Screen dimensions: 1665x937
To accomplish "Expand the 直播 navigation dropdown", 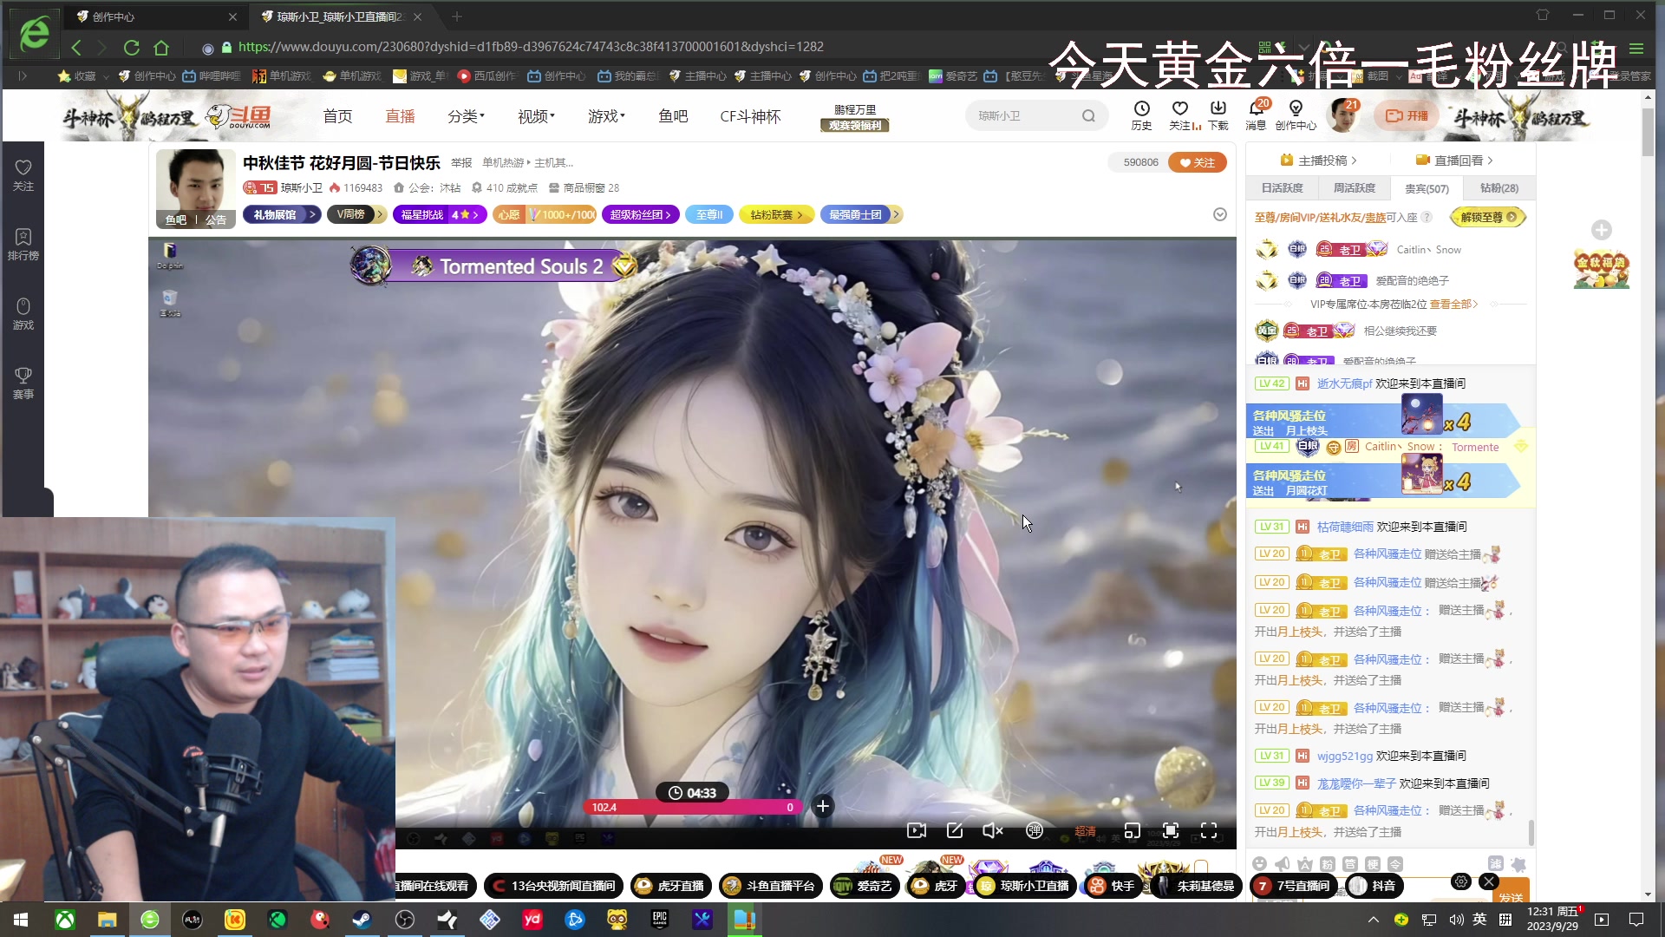I will (x=401, y=115).
